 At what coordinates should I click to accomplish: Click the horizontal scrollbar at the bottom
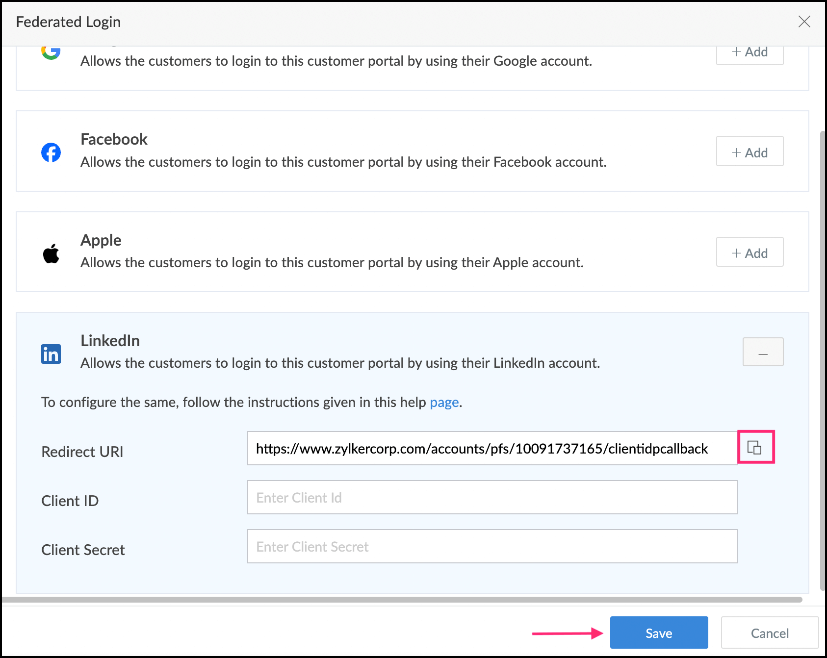402,600
